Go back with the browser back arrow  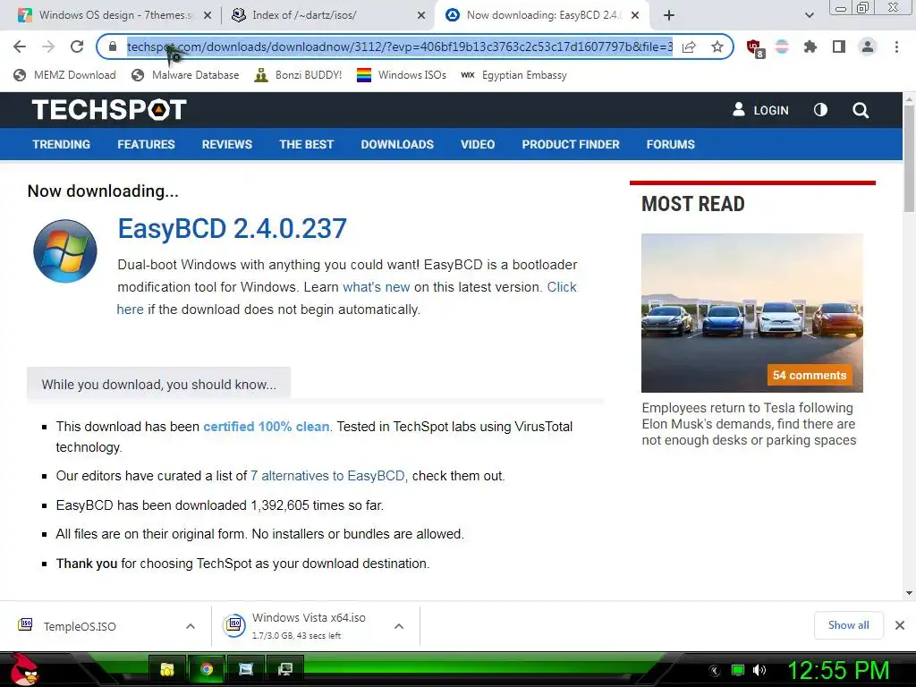[20, 47]
